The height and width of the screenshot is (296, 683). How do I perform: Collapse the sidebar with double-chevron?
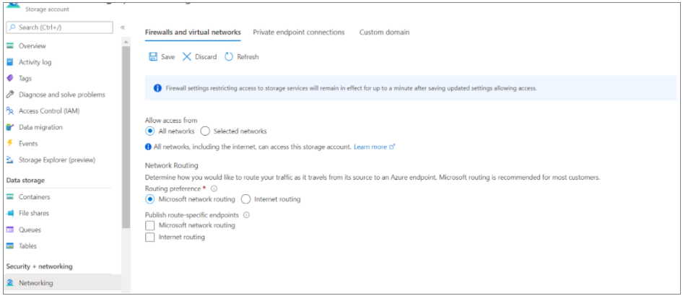coord(123,27)
